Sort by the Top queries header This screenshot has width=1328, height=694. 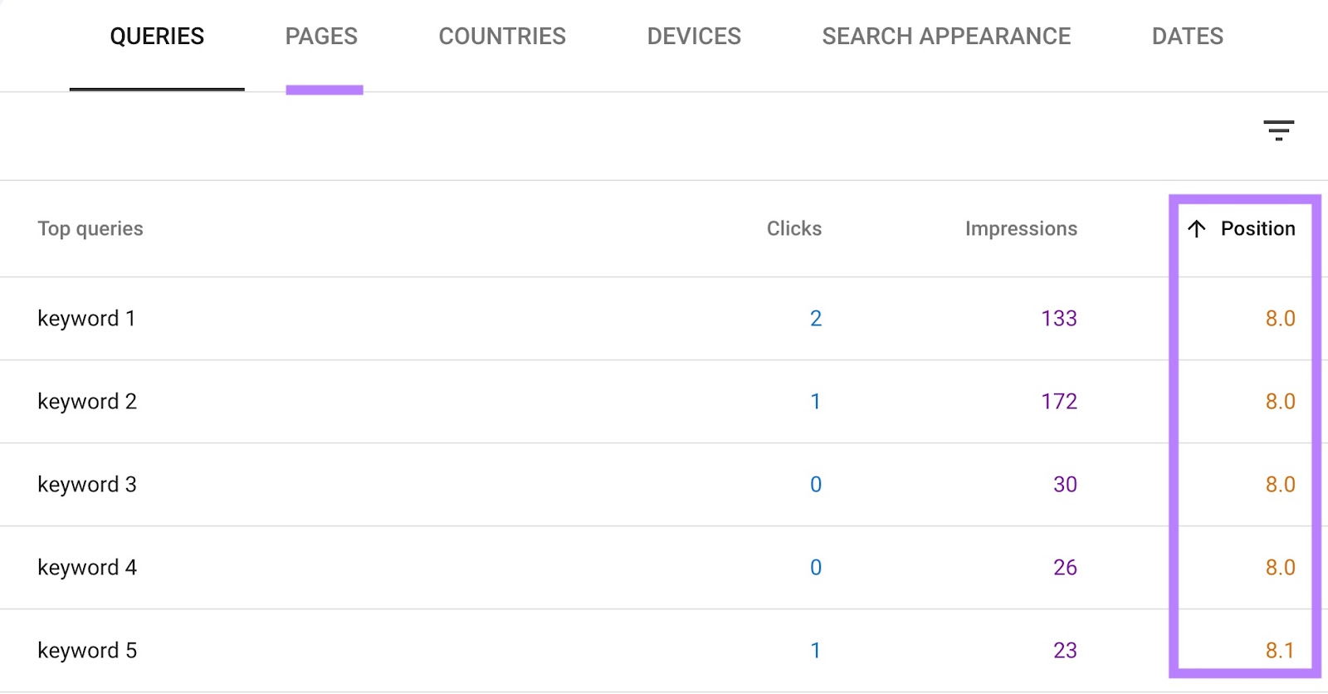pyautogui.click(x=90, y=229)
